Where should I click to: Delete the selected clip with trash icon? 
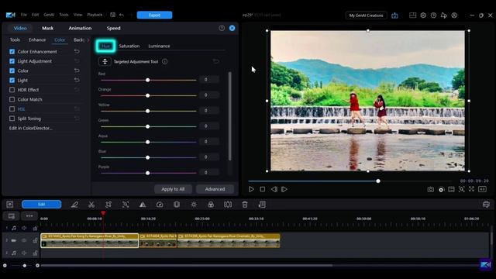[245, 205]
